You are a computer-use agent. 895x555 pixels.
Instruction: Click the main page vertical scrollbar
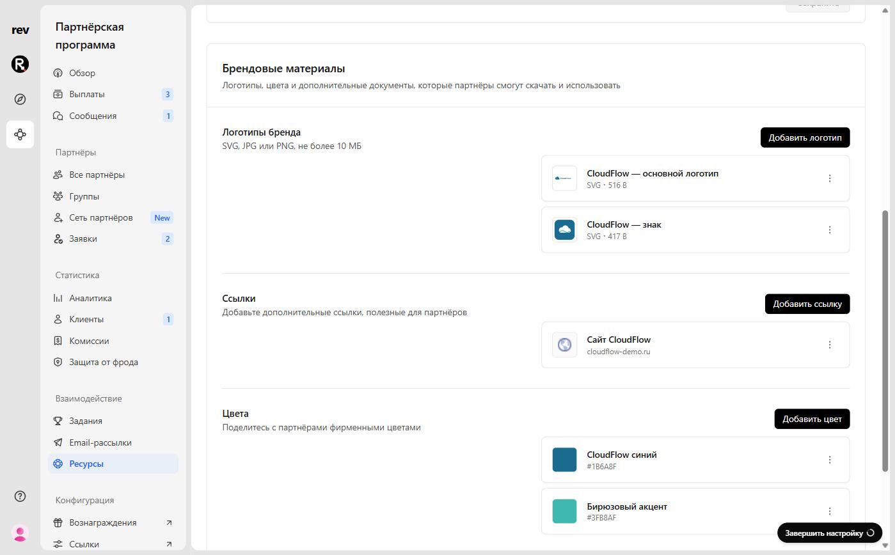885,341
